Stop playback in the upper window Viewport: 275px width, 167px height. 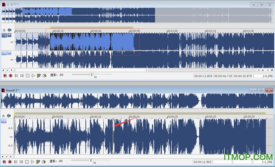tap(27, 76)
